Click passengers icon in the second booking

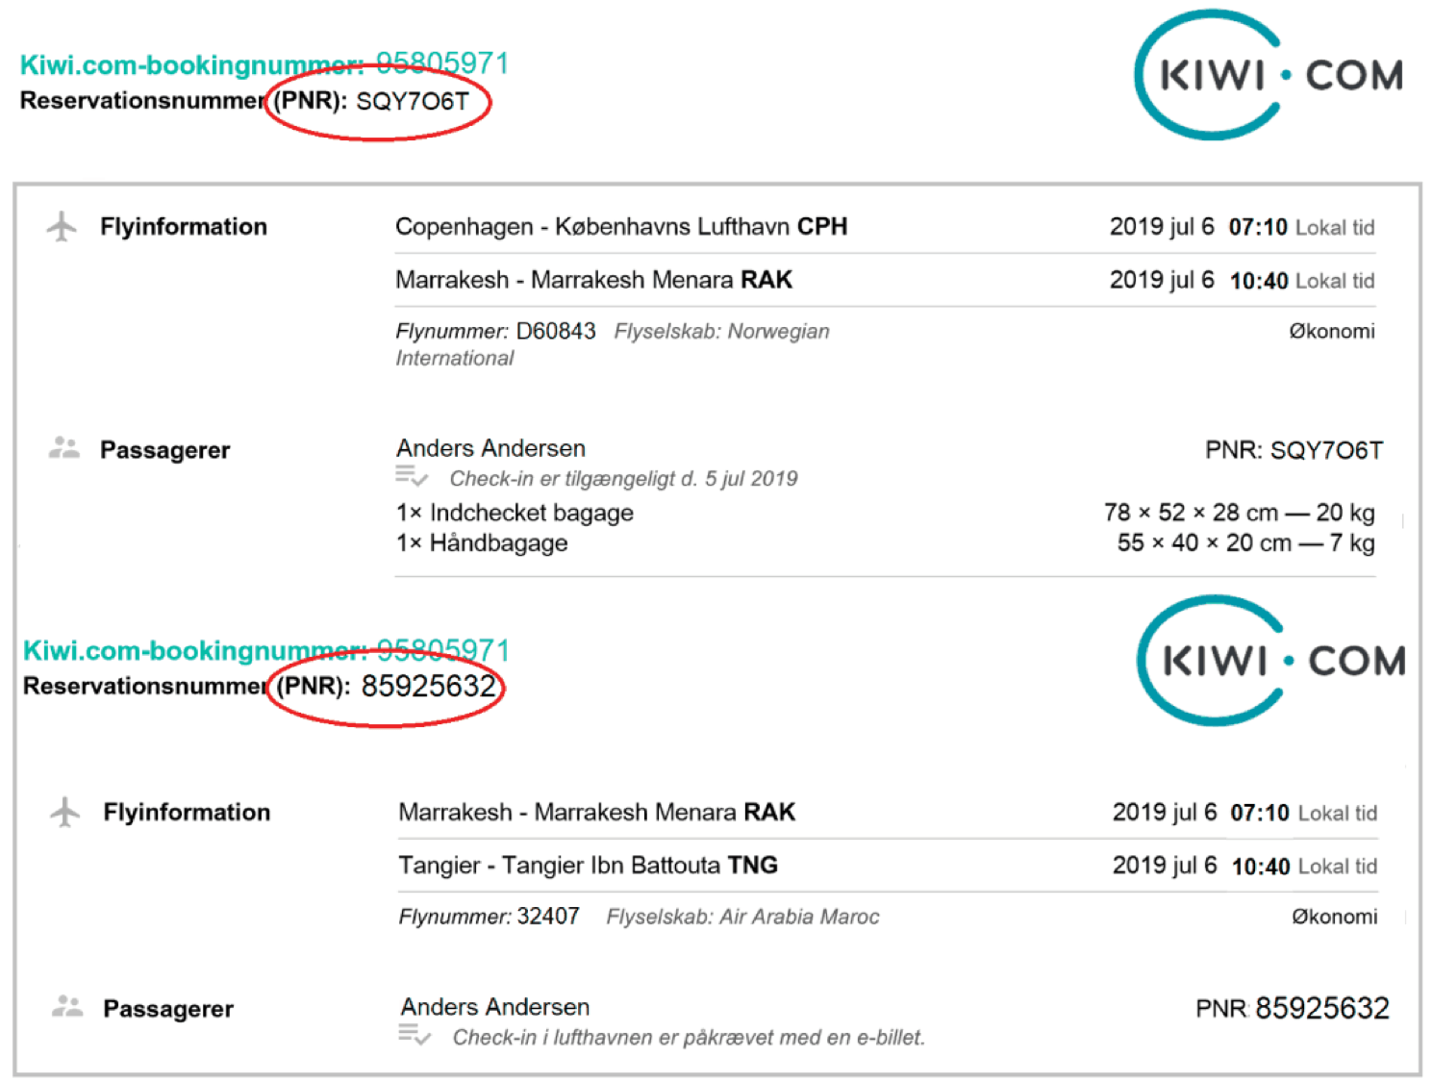pyautogui.click(x=66, y=1007)
